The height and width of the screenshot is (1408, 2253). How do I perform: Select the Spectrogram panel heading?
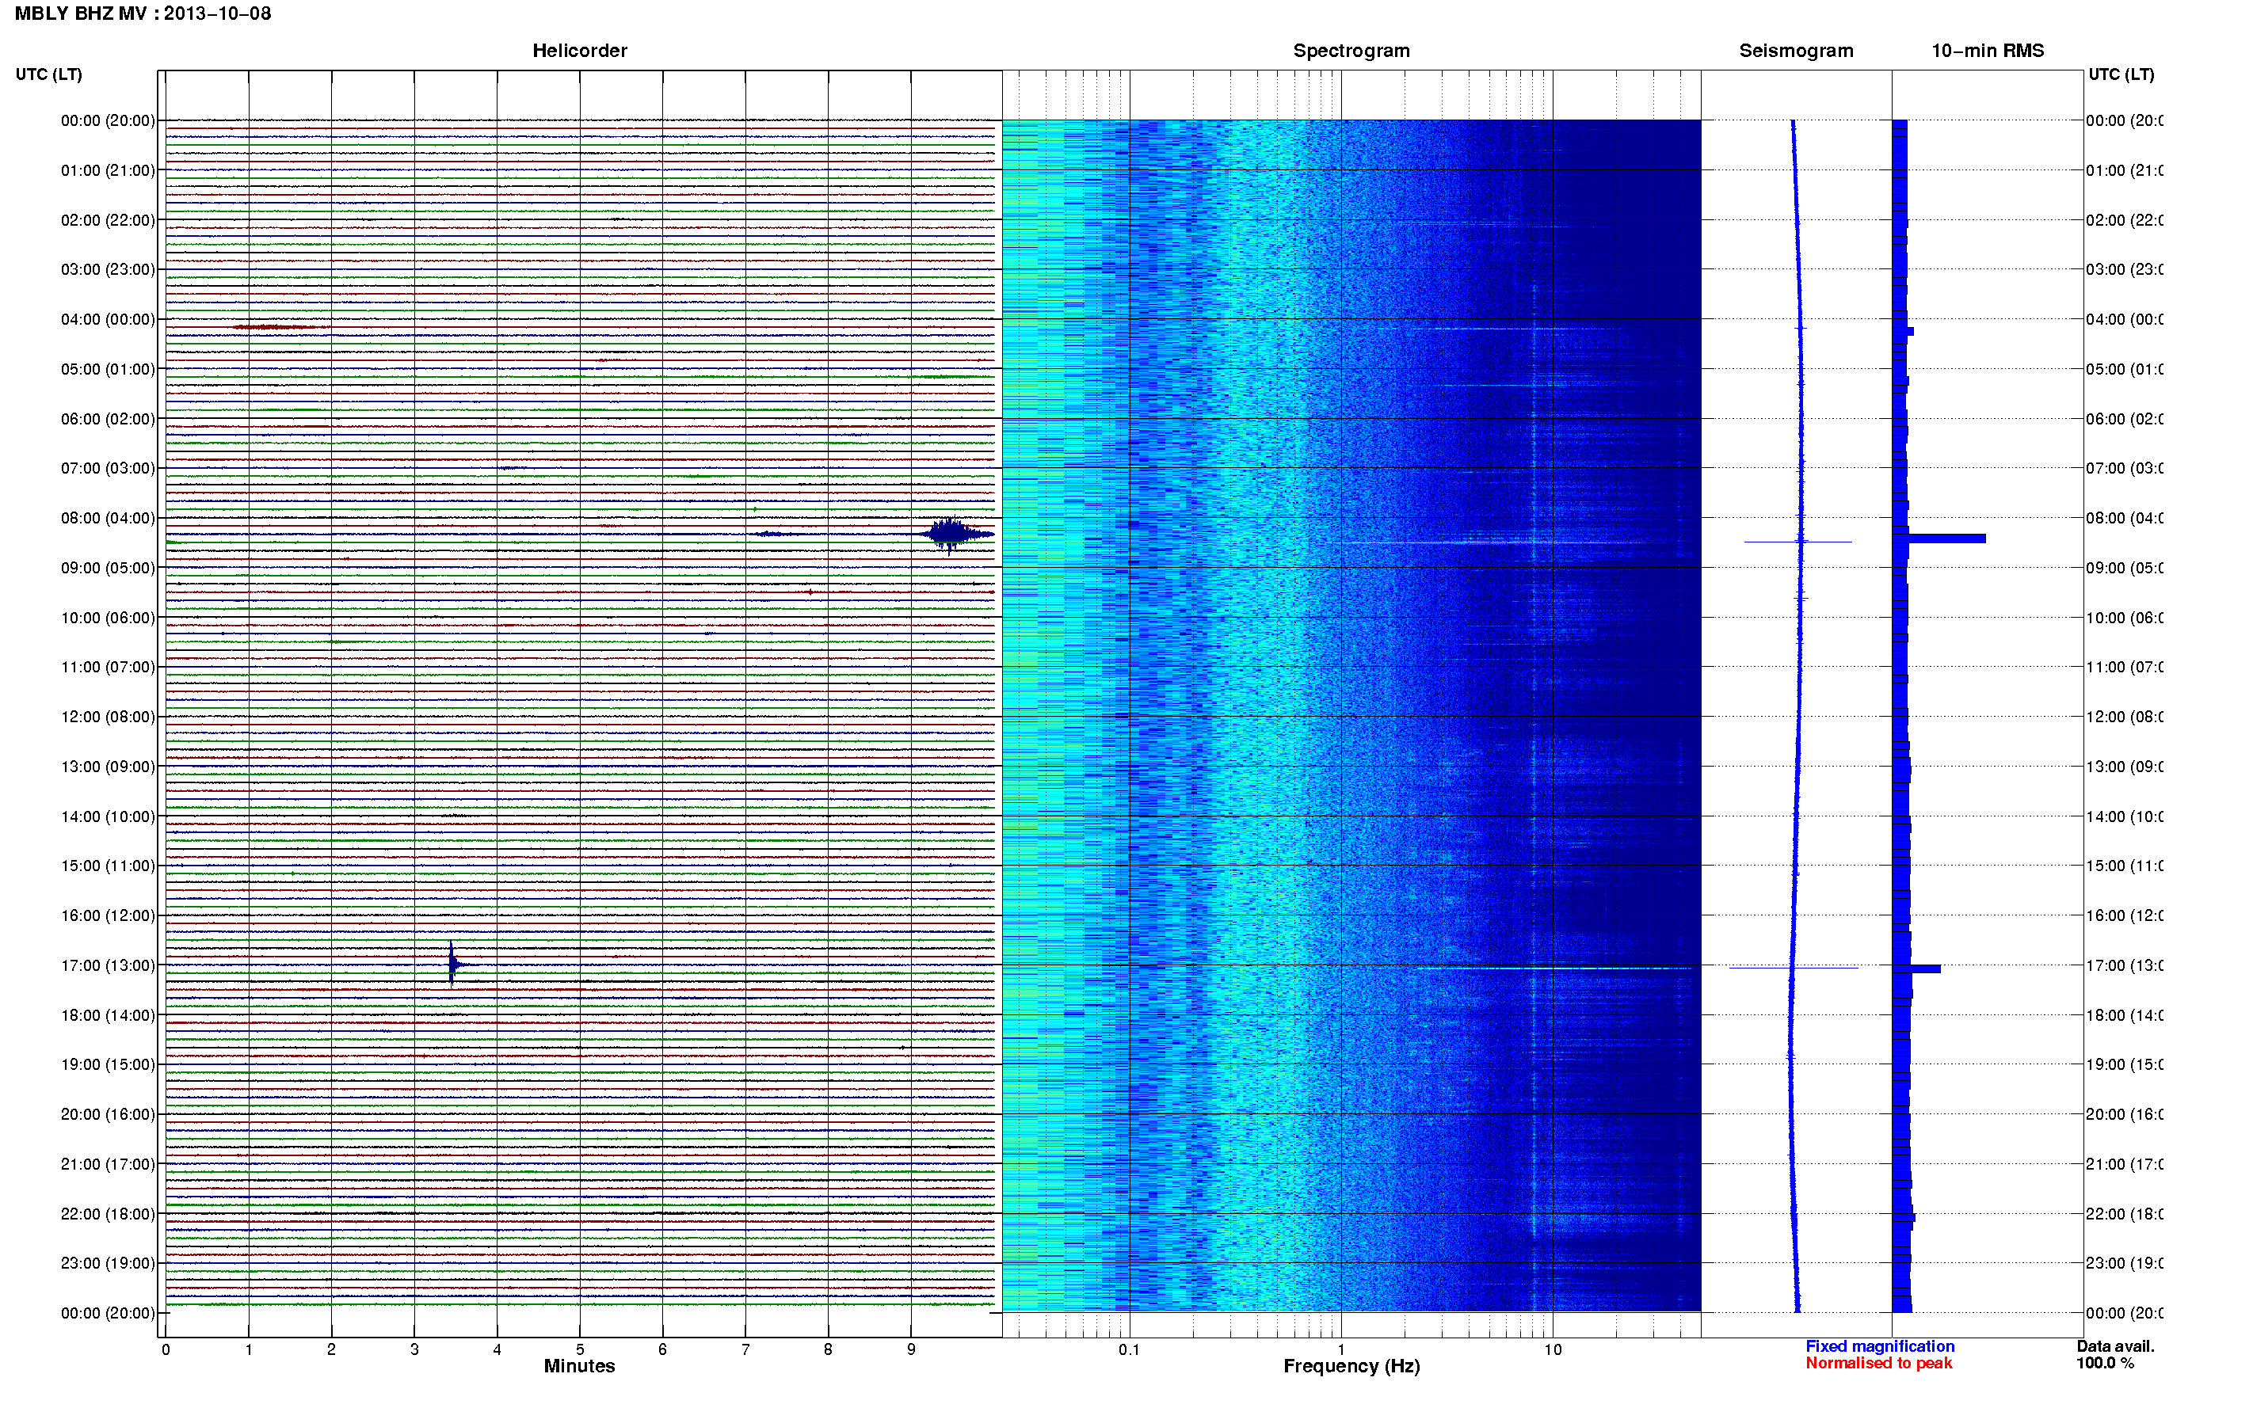click(x=1351, y=51)
